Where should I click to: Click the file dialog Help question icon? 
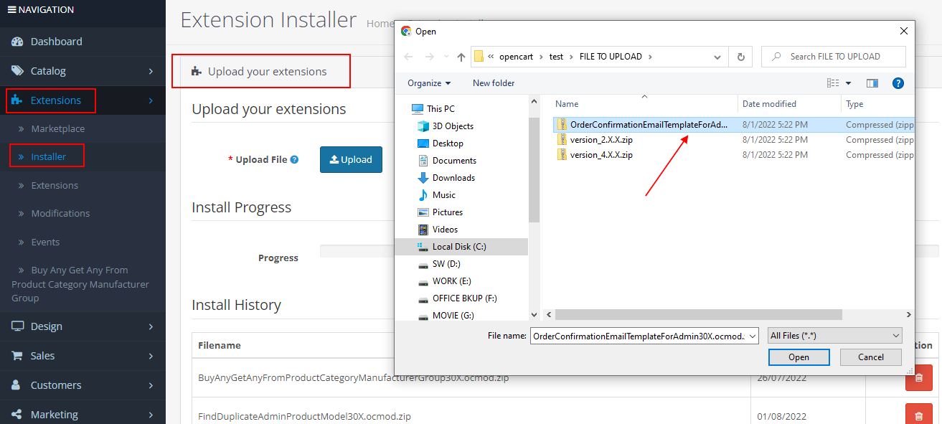[898, 83]
